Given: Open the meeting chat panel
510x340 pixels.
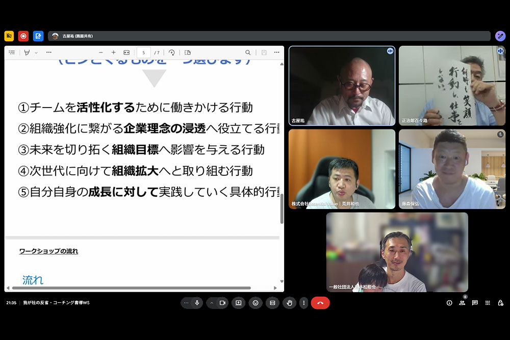Looking at the screenshot, I should pyautogui.click(x=475, y=303).
